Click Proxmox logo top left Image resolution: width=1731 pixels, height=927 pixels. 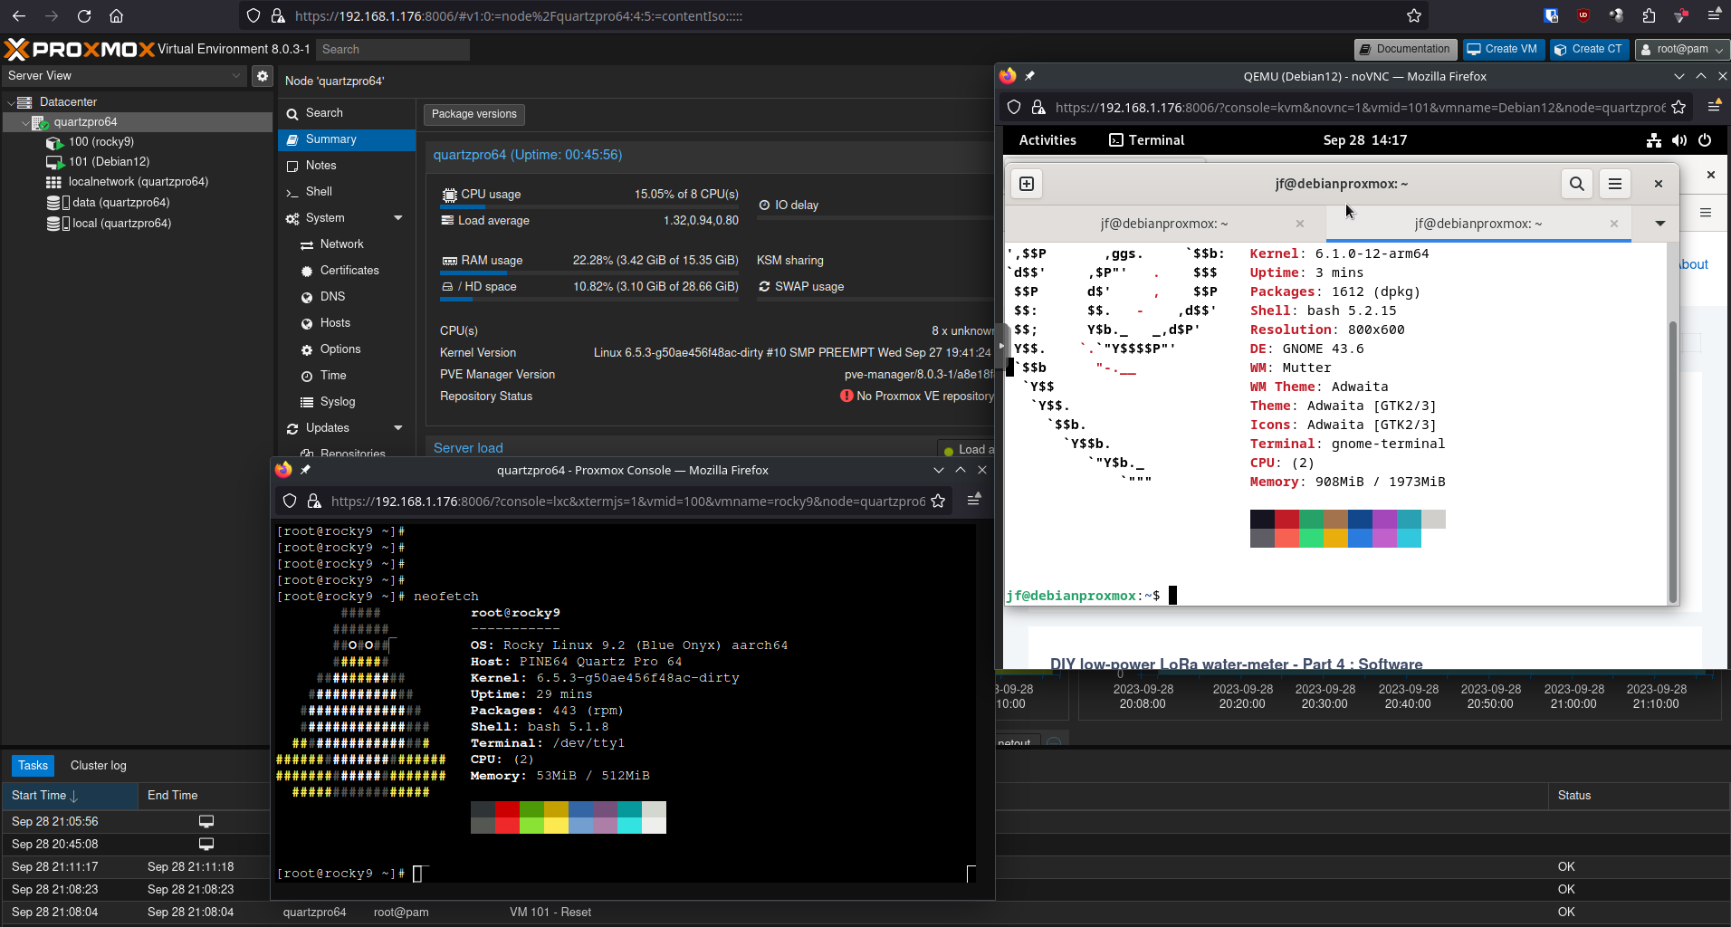tap(80, 49)
